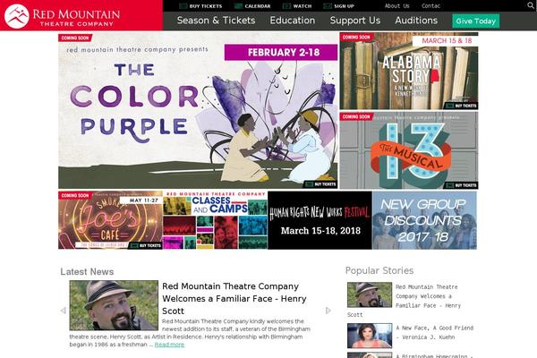Click Coming Soon badge on Alabama Story
Screen dimensions: 537x358
356,37
